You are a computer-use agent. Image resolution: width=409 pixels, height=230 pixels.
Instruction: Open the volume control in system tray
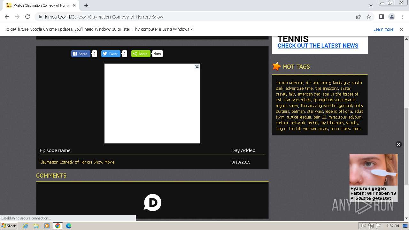tap(363, 226)
